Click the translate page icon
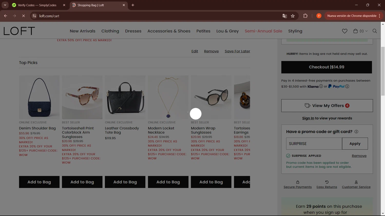The width and height of the screenshot is (385, 216). pos(284,16)
